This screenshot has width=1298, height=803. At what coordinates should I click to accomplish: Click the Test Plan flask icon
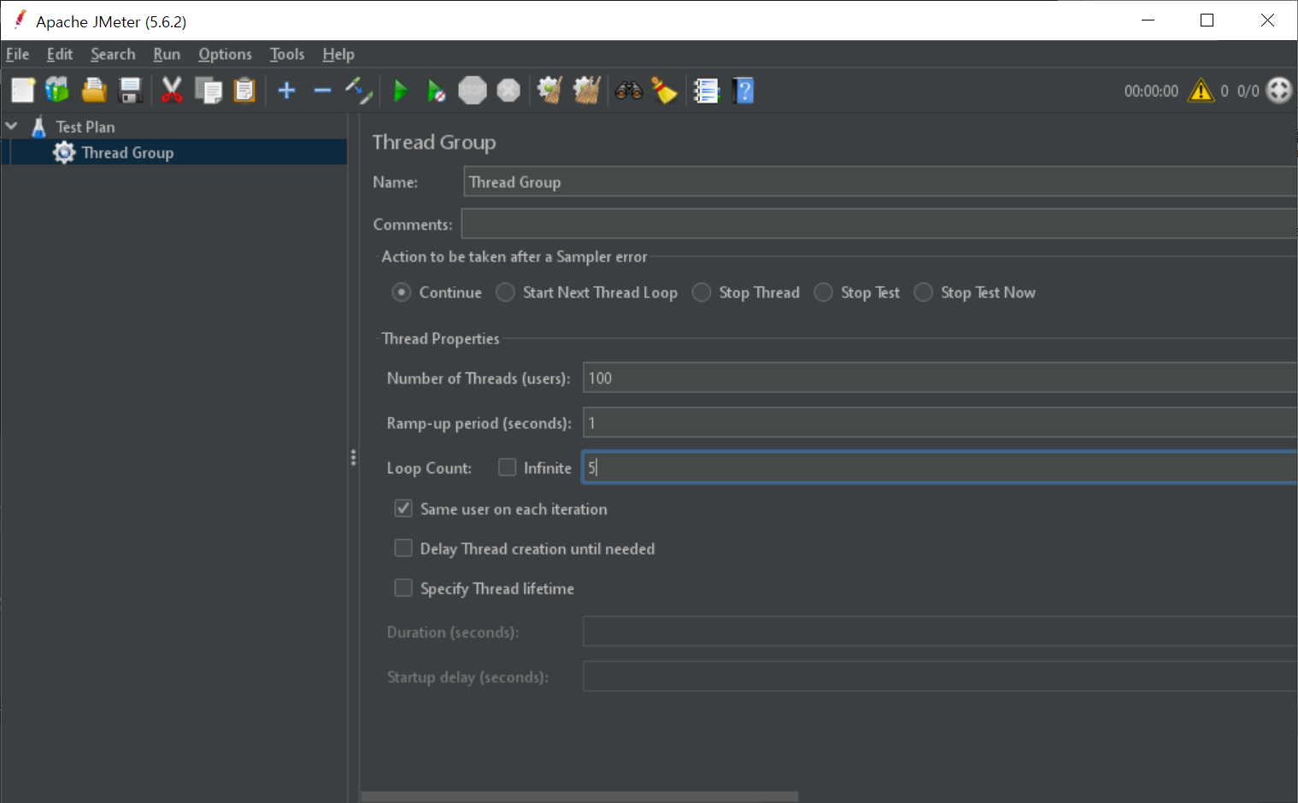tap(38, 127)
